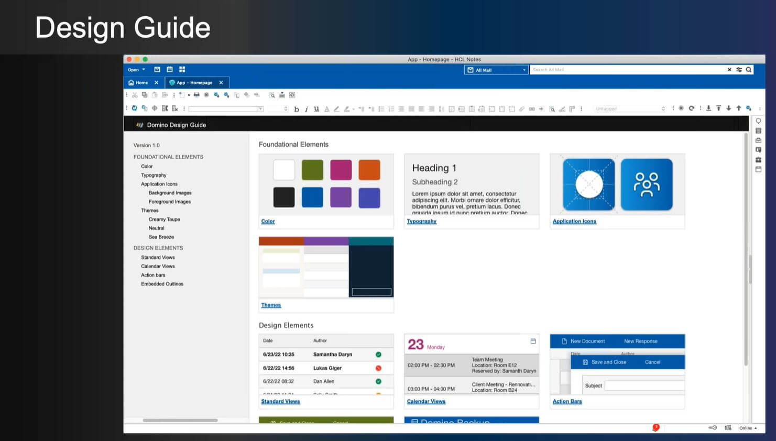Open the Mail icon in the blue header
The image size is (776, 441).
click(157, 70)
